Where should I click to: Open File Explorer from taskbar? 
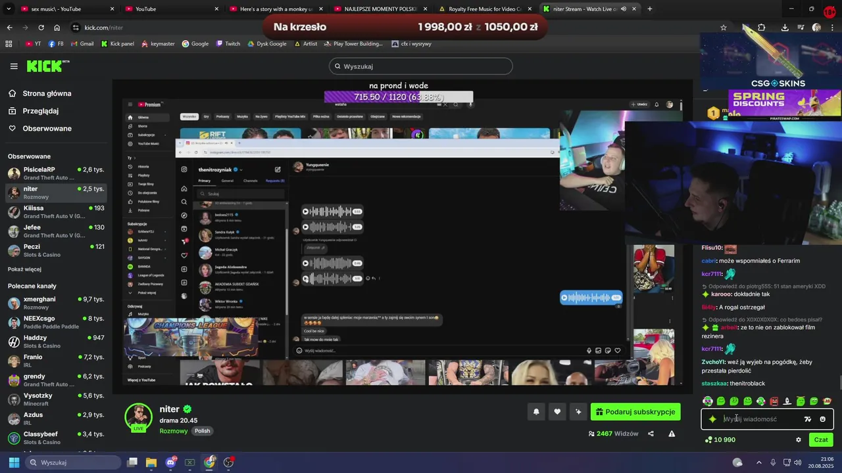151,462
